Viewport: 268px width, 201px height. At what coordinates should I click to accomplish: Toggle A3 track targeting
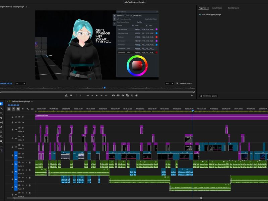coord(16,179)
